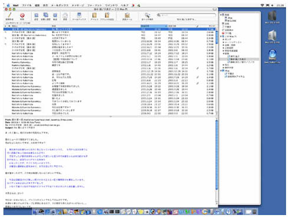Open the Address book toolbar icon

pyautogui.click(x=94, y=15)
